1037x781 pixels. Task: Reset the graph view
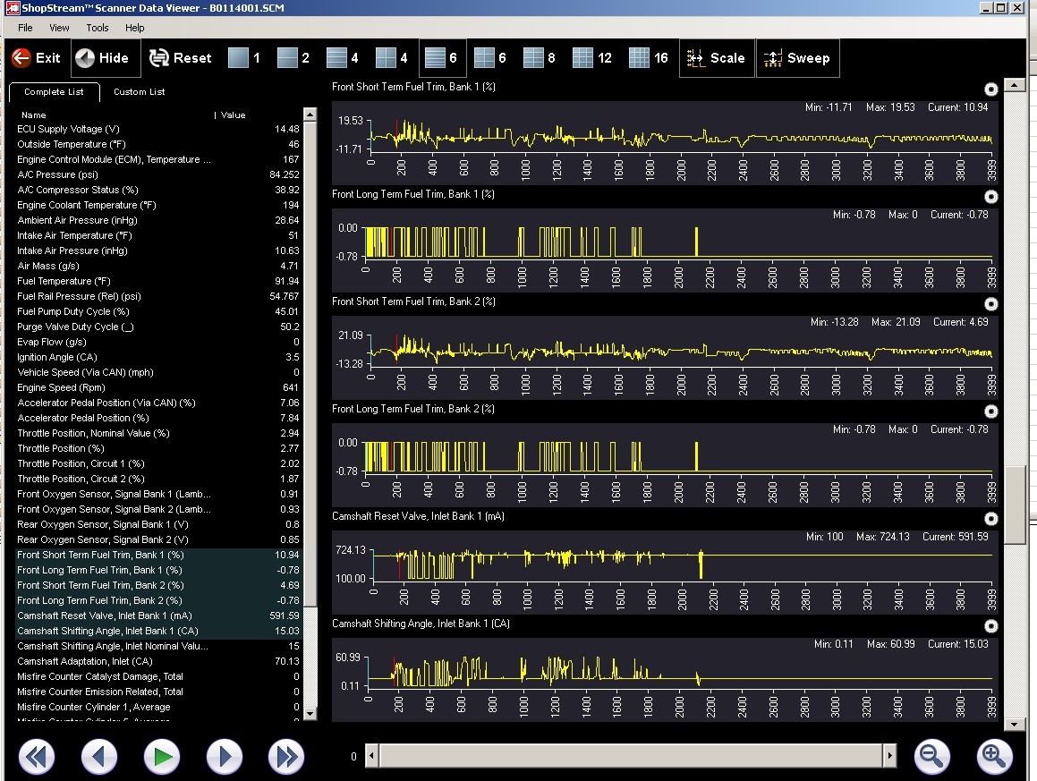[x=180, y=58]
